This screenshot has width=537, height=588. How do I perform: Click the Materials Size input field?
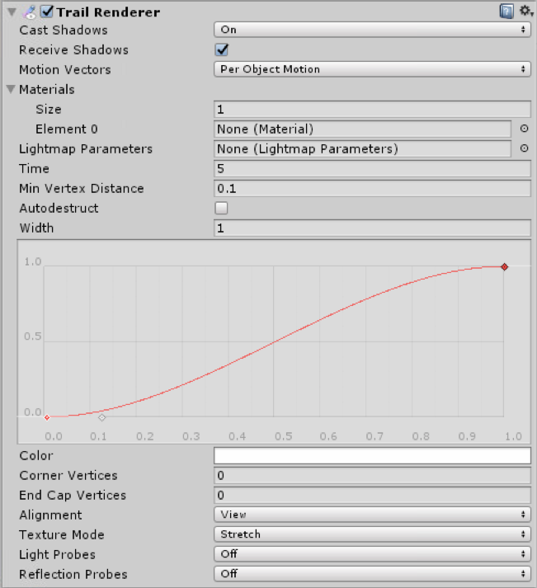click(372, 109)
